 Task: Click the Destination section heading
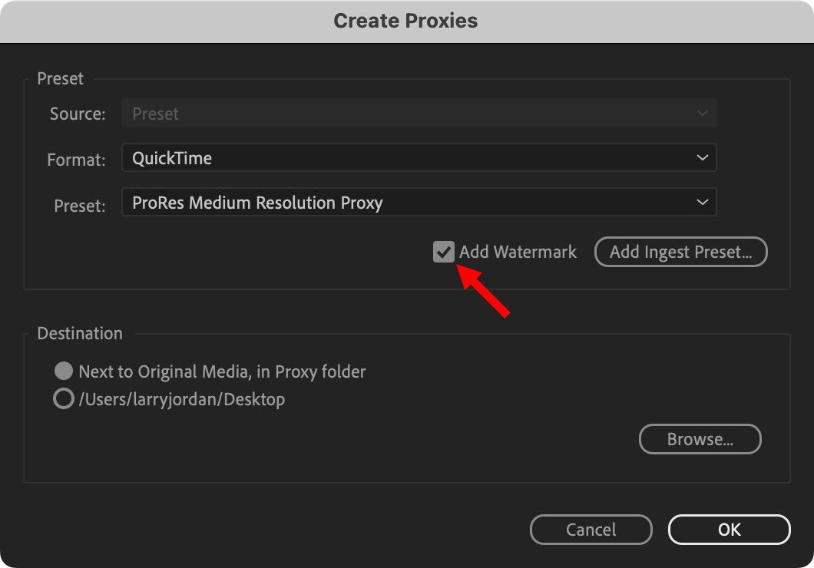(x=80, y=333)
